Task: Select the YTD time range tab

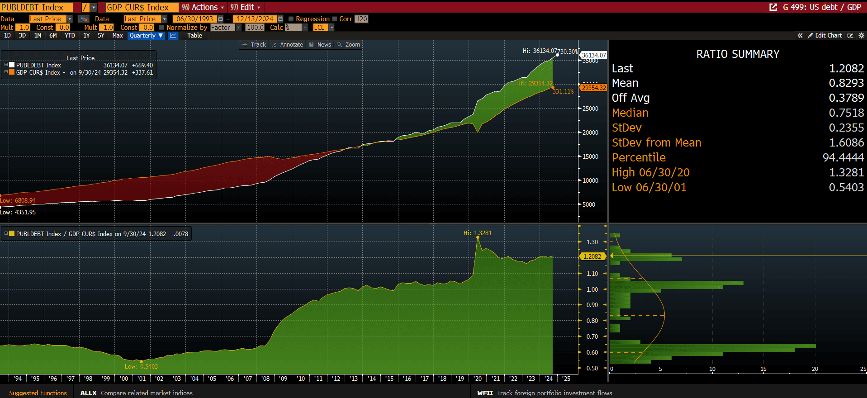Action: click(70, 35)
